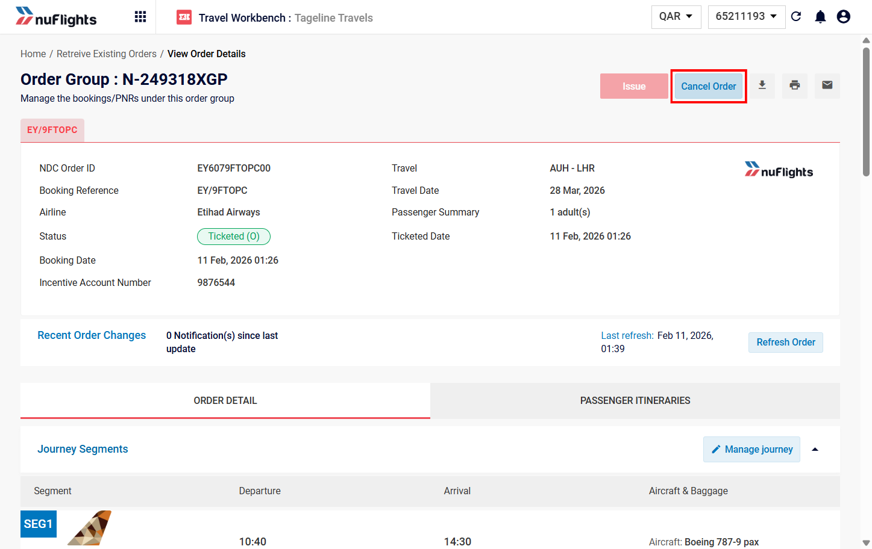This screenshot has height=549, width=872.
Task: Open the 65211193 account dropdown
Action: tap(747, 16)
